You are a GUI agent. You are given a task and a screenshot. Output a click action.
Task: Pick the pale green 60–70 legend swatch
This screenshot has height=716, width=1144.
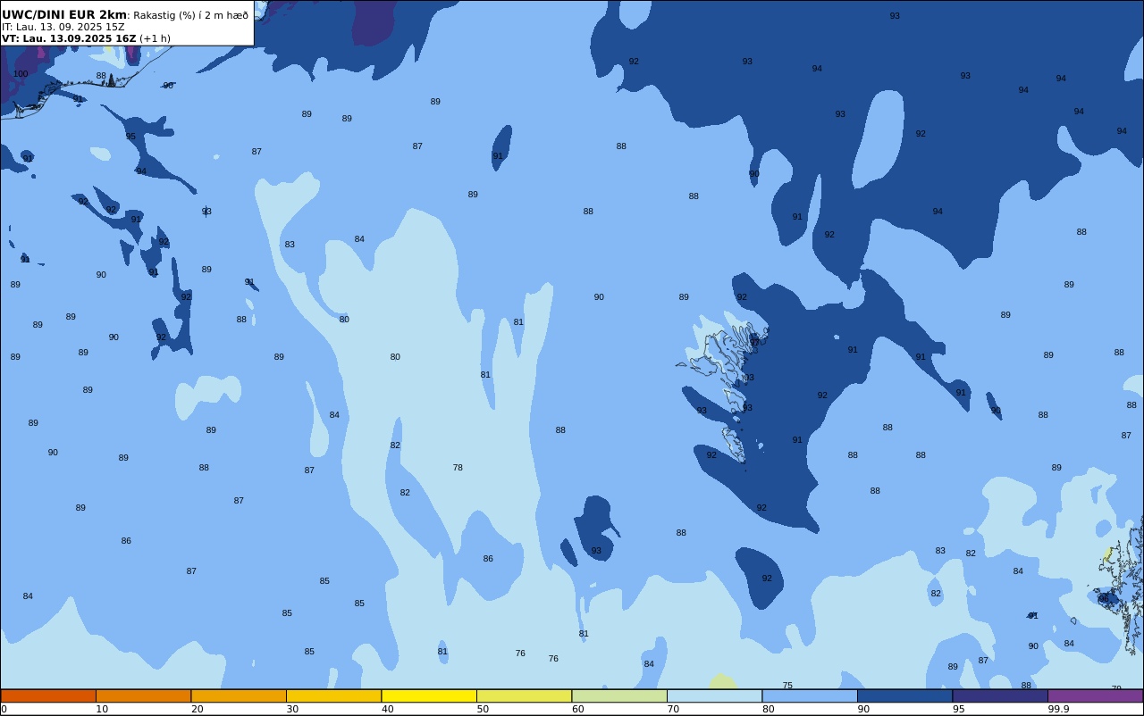point(619,695)
